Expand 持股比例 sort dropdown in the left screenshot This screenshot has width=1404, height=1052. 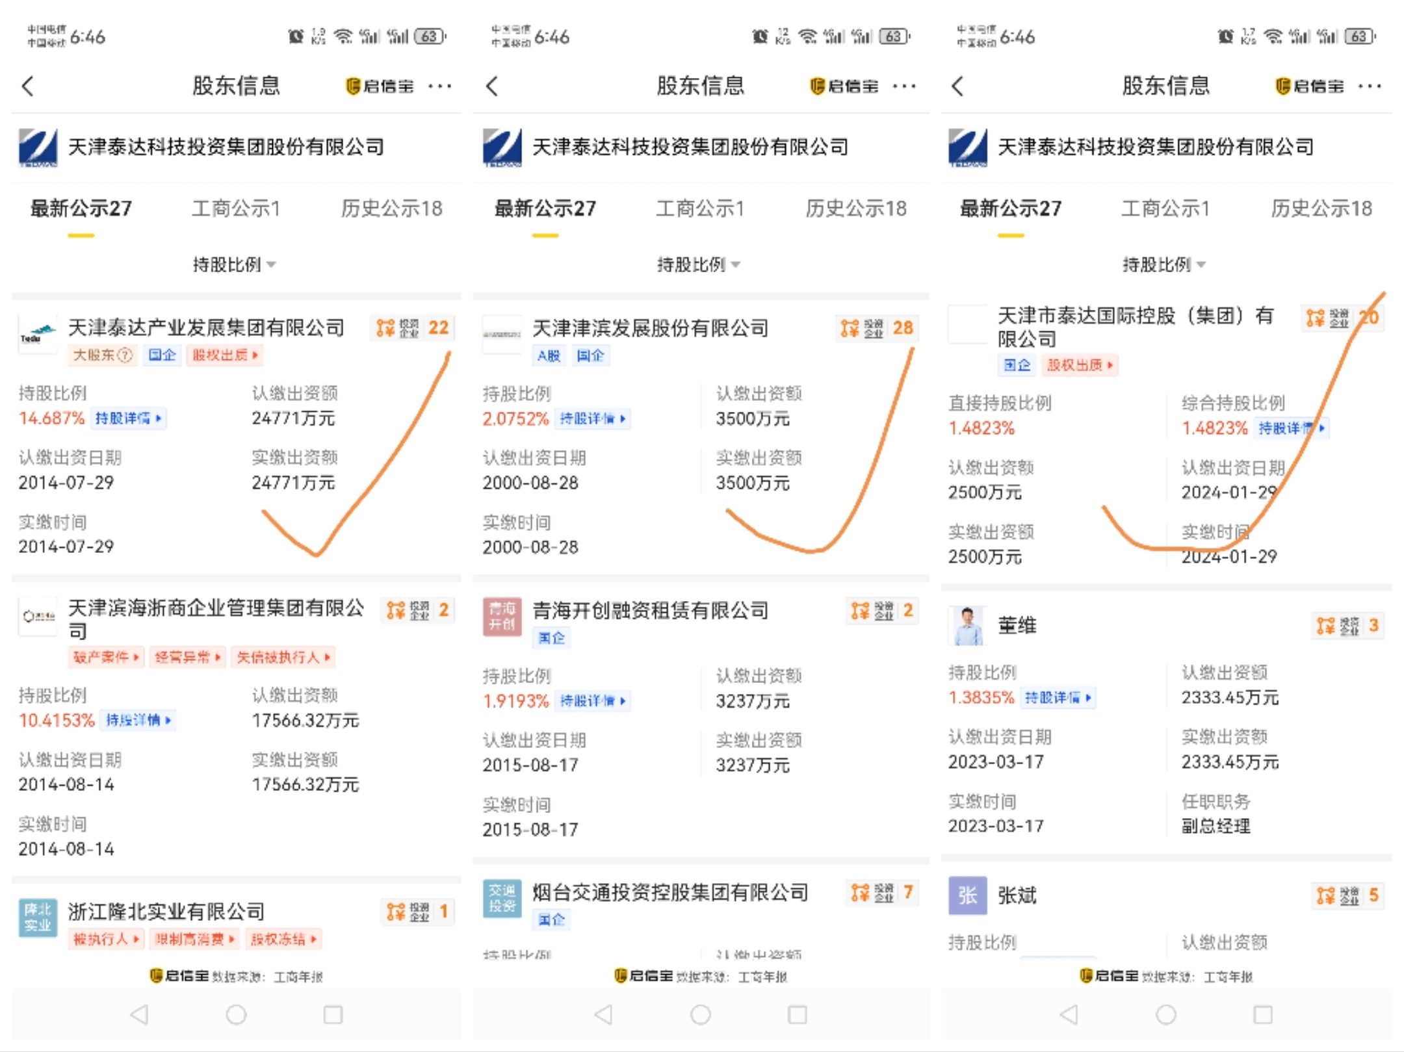234,264
